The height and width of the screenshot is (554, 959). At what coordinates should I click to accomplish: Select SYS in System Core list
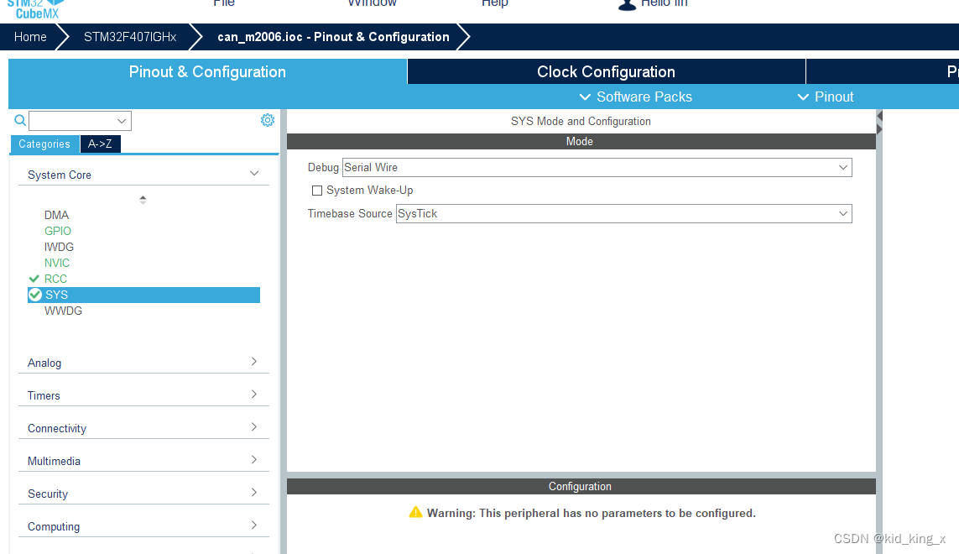(143, 295)
